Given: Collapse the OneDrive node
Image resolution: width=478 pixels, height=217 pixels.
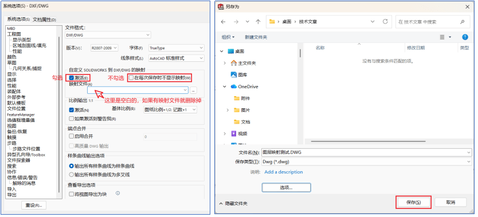Looking at the screenshot, I should (225, 86).
